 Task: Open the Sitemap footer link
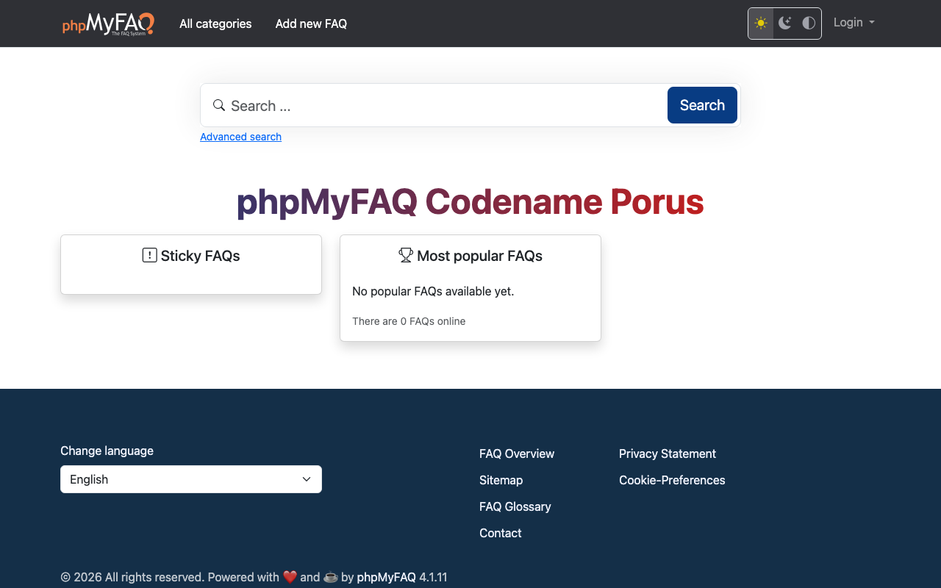[501, 480]
